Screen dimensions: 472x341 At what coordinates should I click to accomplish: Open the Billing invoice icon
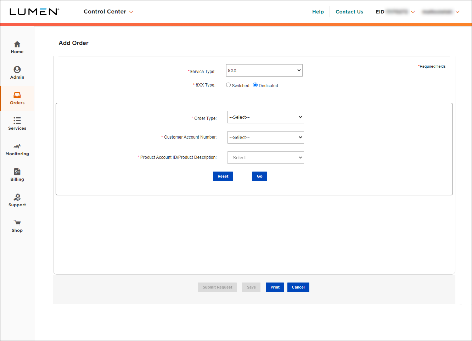pos(17,172)
